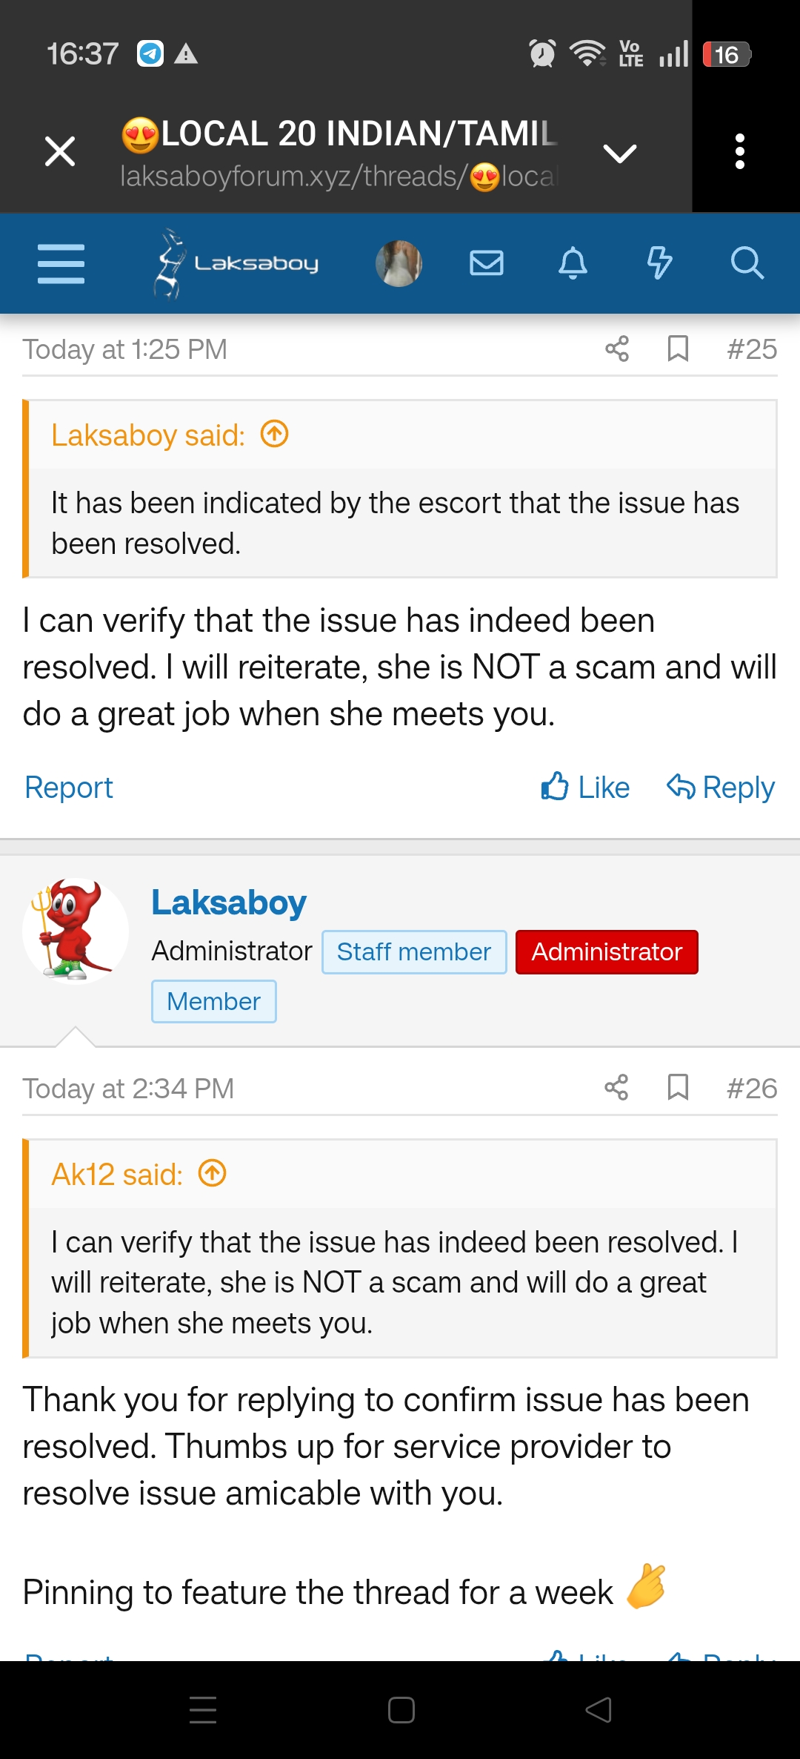Viewport: 800px width, 1759px height.
Task: Tap the Laksaboy logo in header
Action: (237, 263)
